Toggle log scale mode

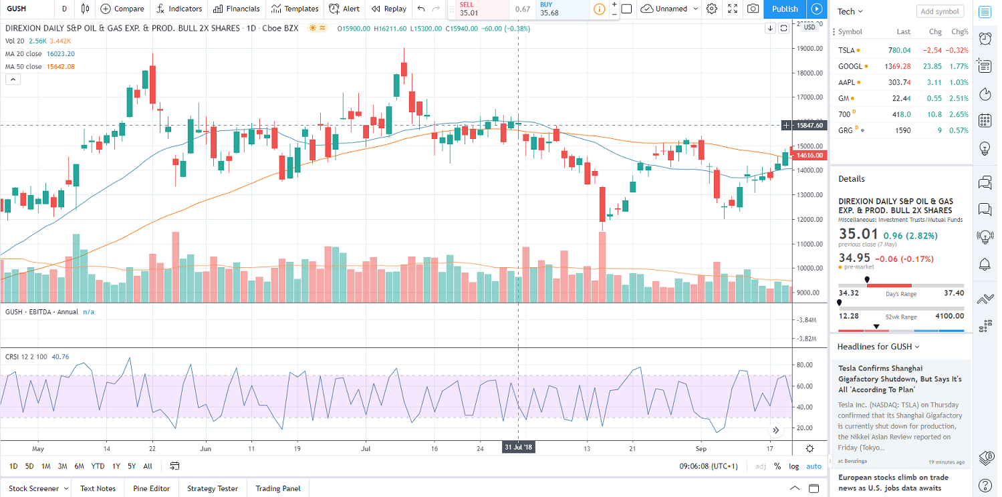tap(793, 466)
